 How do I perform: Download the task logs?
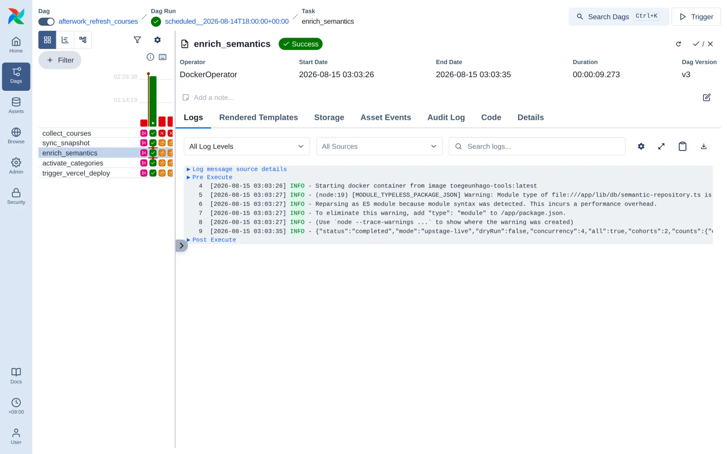tap(703, 146)
